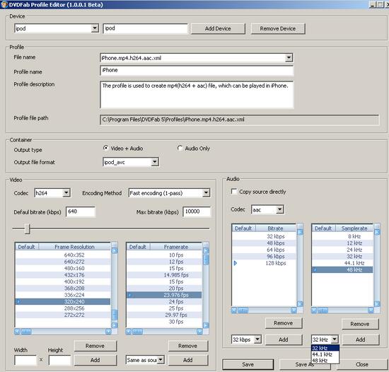Click the Samplerate column header
The height and width of the screenshot is (372, 389).
click(x=354, y=228)
